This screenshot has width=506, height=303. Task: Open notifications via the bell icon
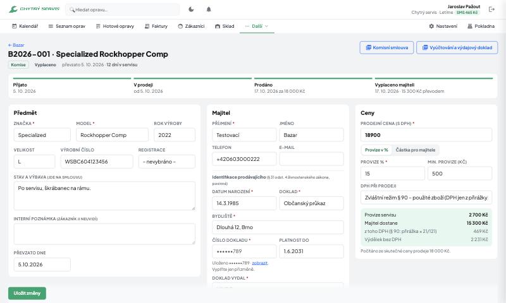[209, 9]
